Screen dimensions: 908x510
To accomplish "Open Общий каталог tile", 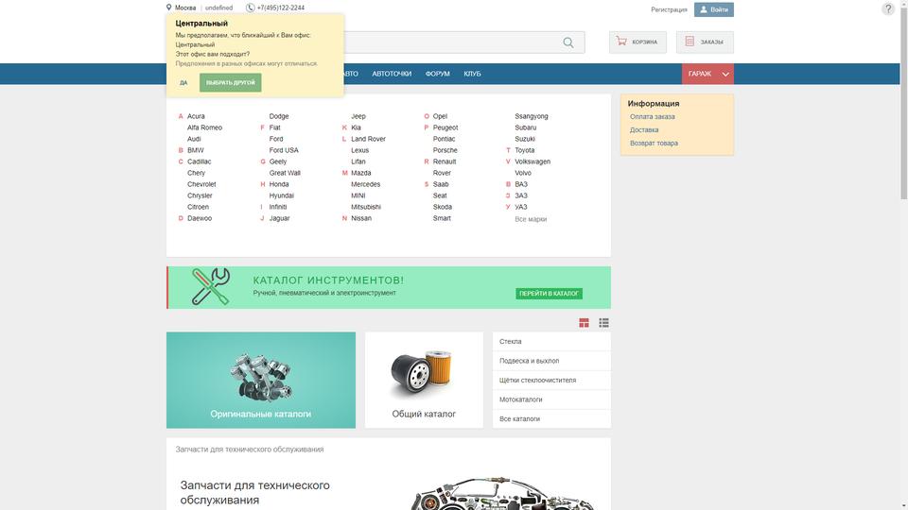I will pyautogui.click(x=424, y=380).
